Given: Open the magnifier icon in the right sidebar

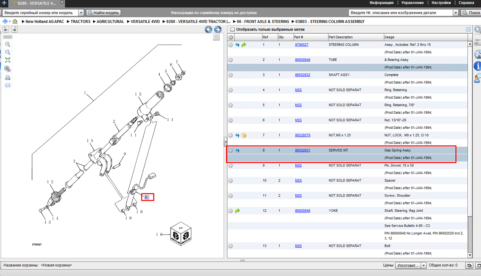Looking at the screenshot, I should point(478,30).
